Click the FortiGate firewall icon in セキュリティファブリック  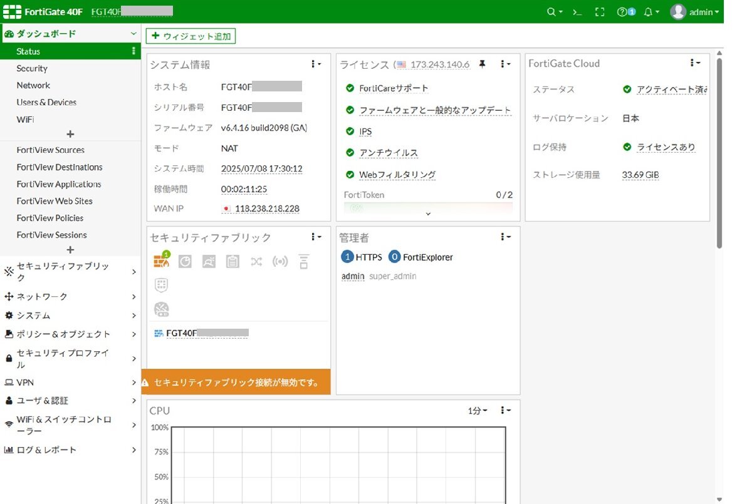click(x=161, y=262)
